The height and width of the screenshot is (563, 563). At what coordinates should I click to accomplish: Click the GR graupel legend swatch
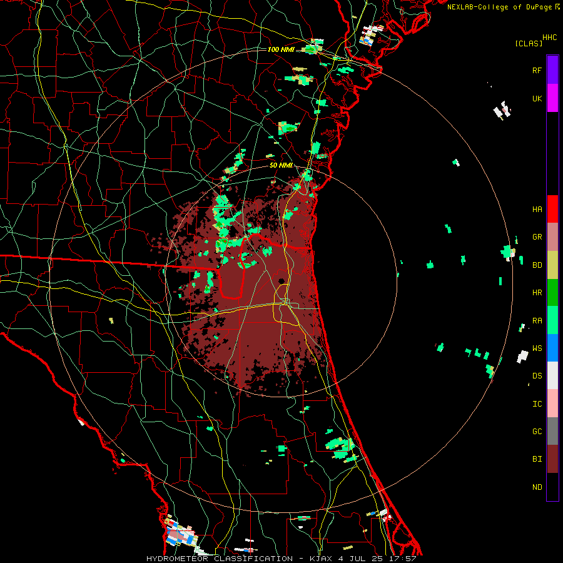(552, 237)
